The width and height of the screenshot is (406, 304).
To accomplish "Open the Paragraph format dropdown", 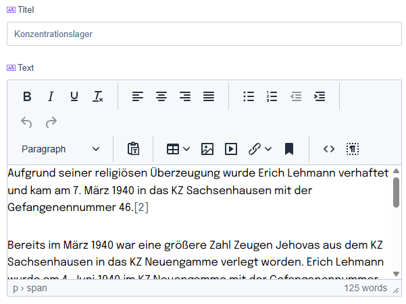I will pos(60,149).
